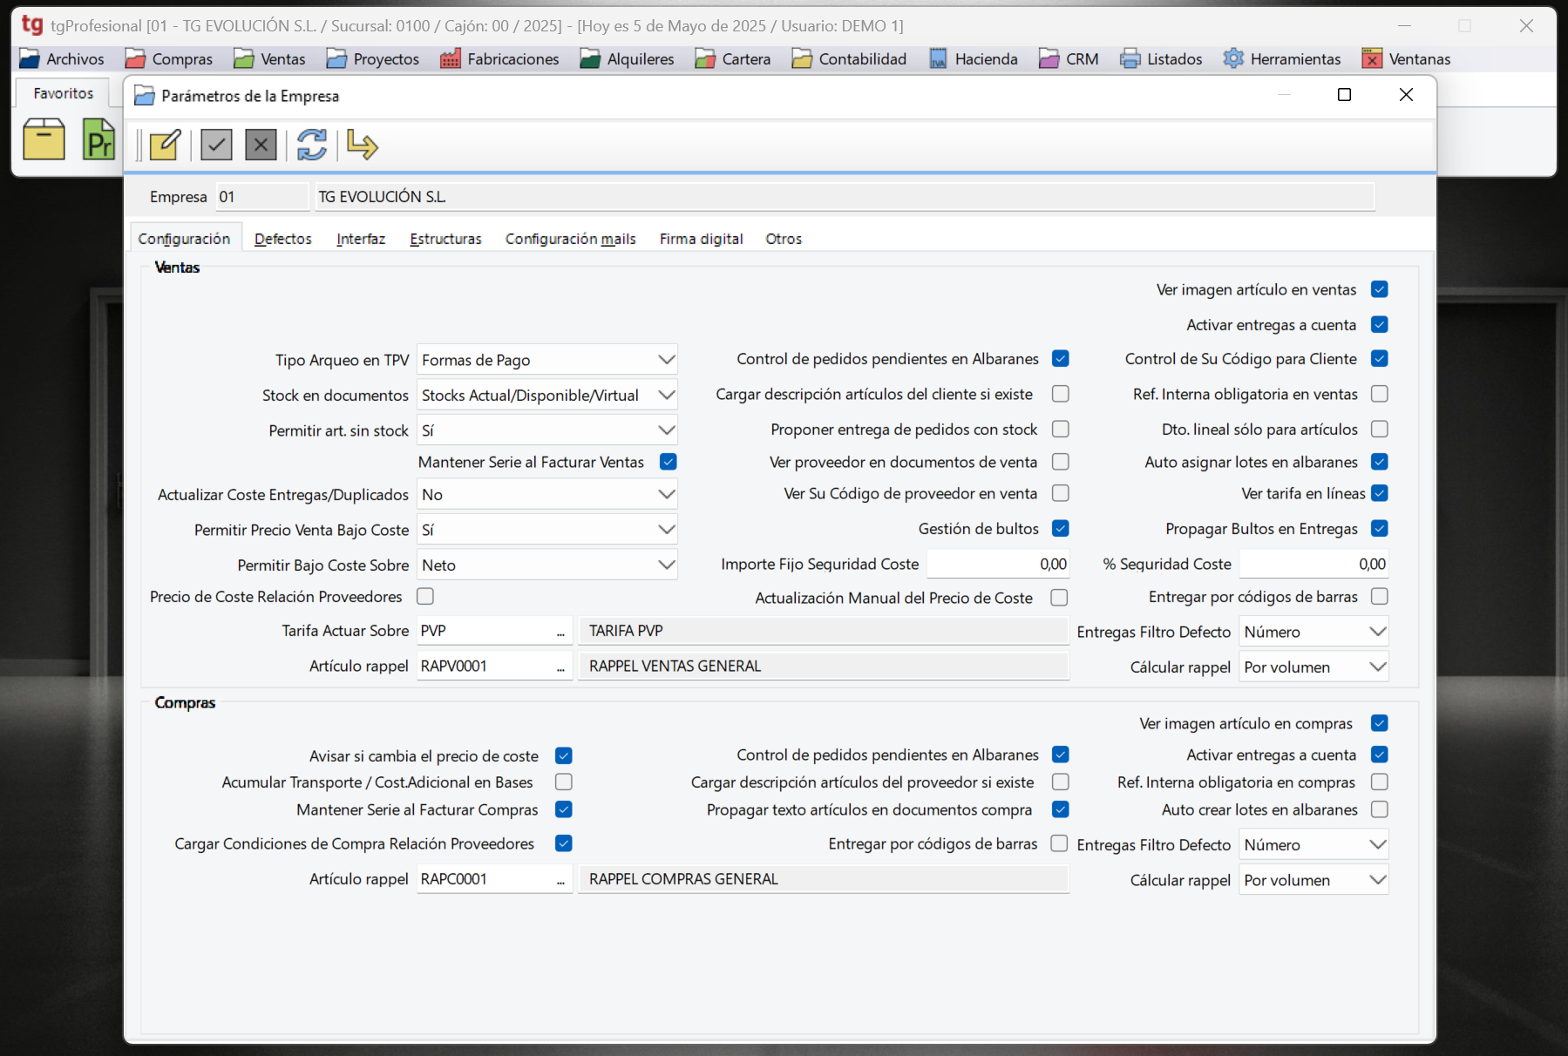Open the Fabricaciones menu
1568x1056 pixels.
pos(500,58)
